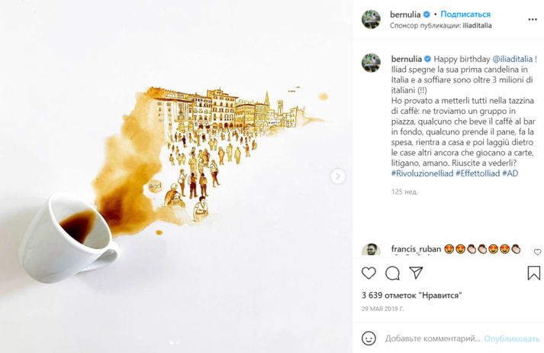Open the #RivoluzioneIliad hashtag
Screen dimensions: 544x353
422,173
